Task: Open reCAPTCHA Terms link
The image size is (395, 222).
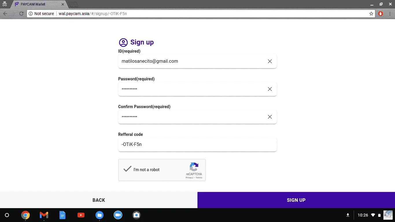Action: click(x=199, y=177)
